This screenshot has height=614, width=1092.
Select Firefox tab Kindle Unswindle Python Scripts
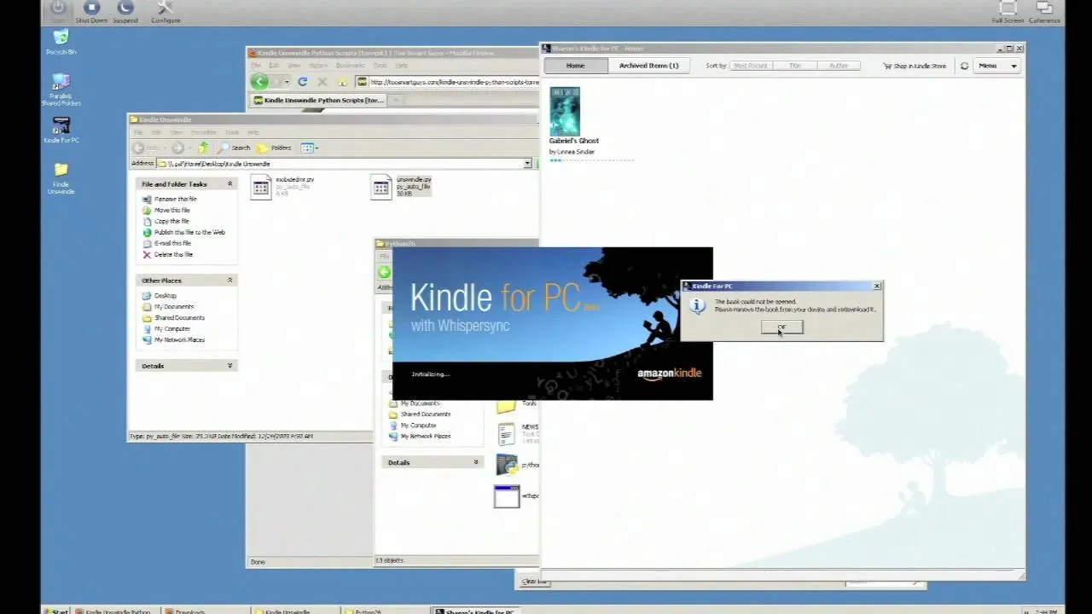[317, 100]
